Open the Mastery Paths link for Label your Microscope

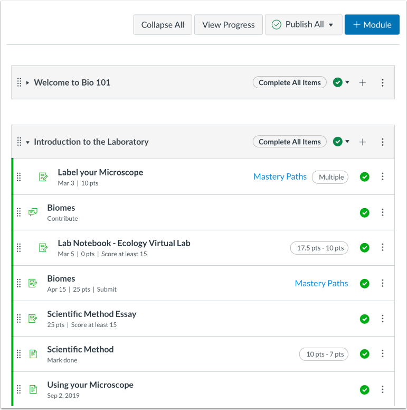(x=280, y=177)
